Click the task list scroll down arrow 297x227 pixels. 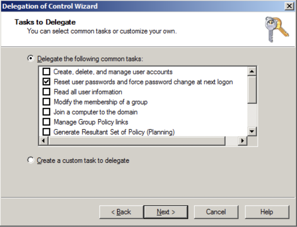coord(252,131)
